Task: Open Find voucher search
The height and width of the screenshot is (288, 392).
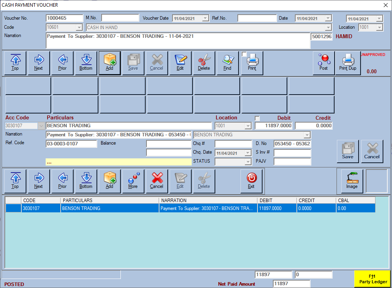Action: (x=227, y=63)
